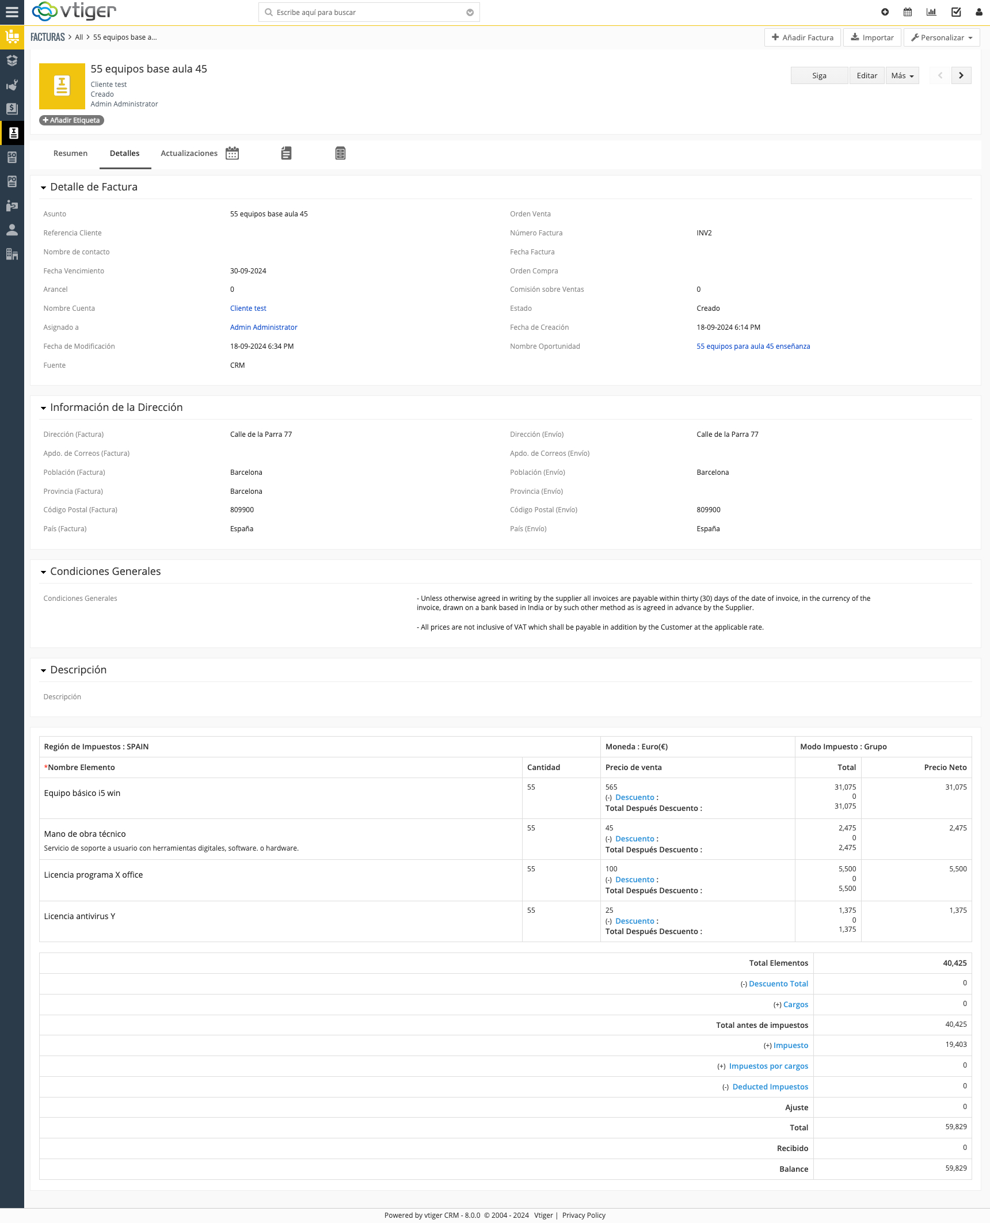This screenshot has height=1223, width=990.
Task: Open Sales Orders (SO) in sidebar
Action: point(12,157)
